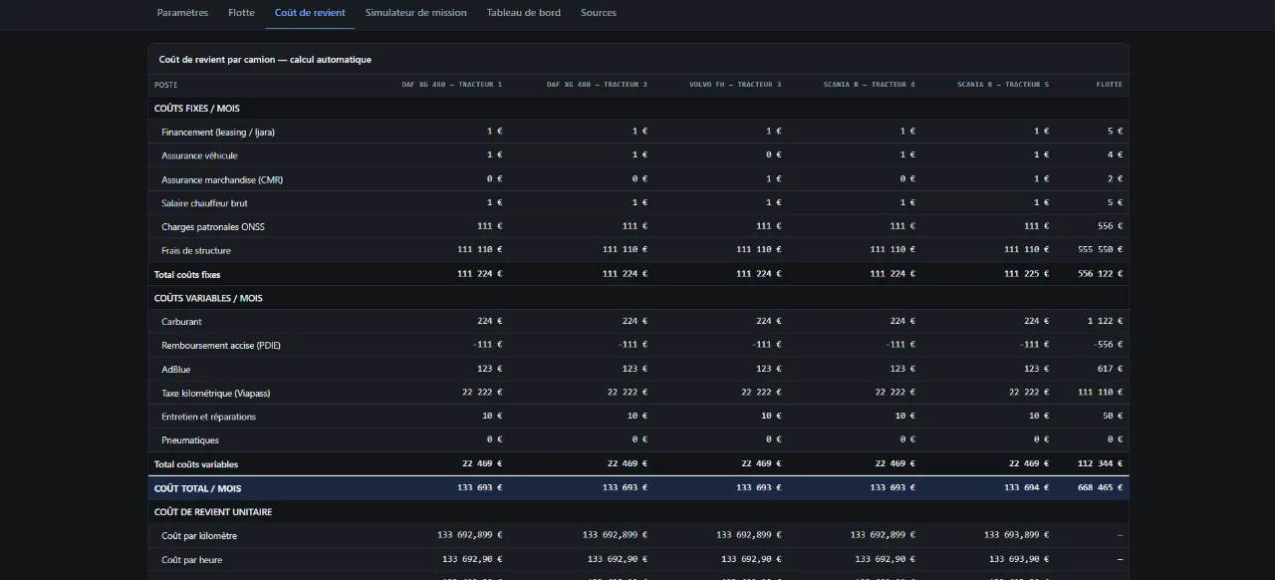Click the DAF XG 480 — Tracteur 1 column header
Image resolution: width=1275 pixels, height=580 pixels.
451,85
